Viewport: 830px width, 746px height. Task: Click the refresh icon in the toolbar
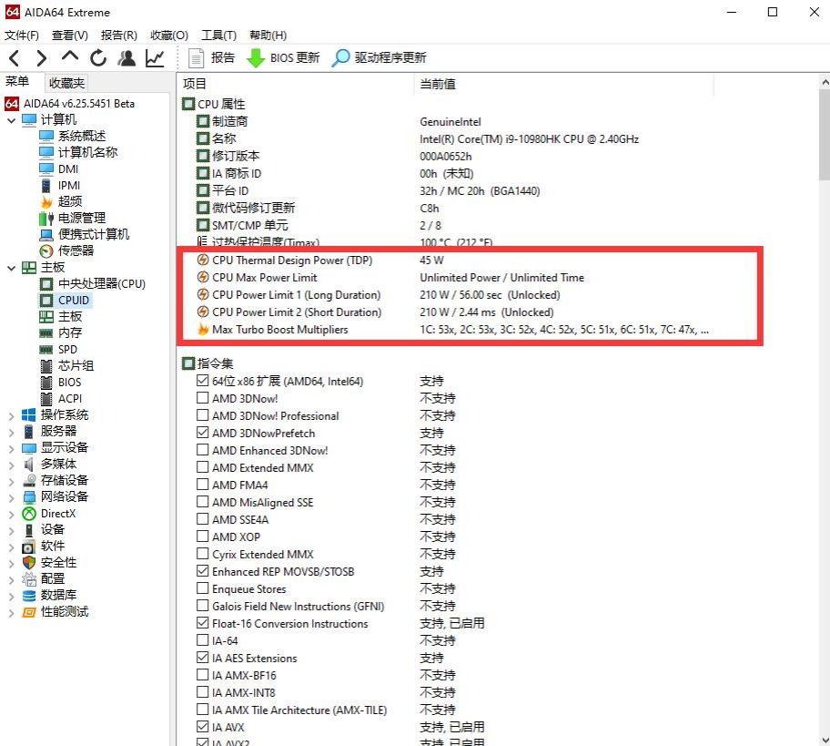coord(98,56)
